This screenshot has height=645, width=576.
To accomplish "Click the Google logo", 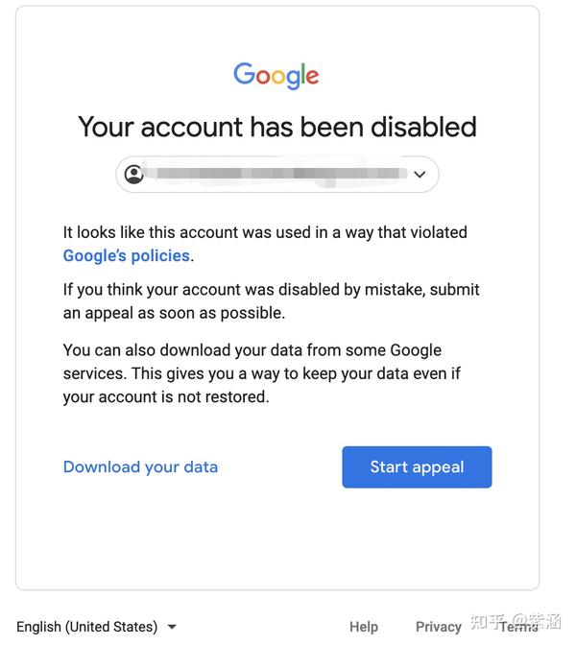I will click(x=276, y=76).
